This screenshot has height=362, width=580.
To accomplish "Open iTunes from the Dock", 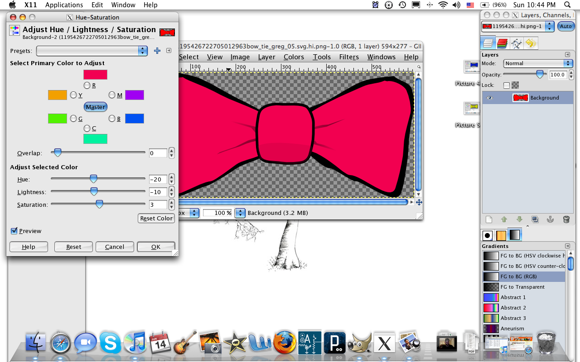I will coord(135,343).
